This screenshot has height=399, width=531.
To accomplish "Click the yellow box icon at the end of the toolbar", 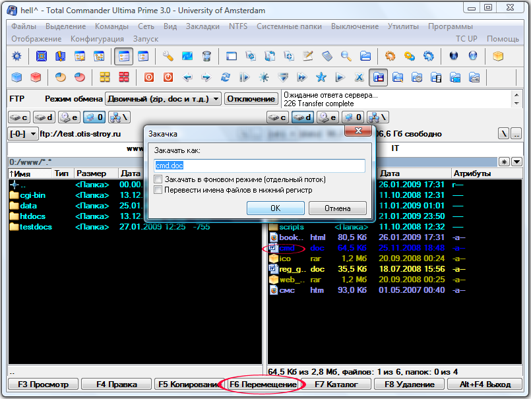I will pyautogui.click(x=498, y=56).
